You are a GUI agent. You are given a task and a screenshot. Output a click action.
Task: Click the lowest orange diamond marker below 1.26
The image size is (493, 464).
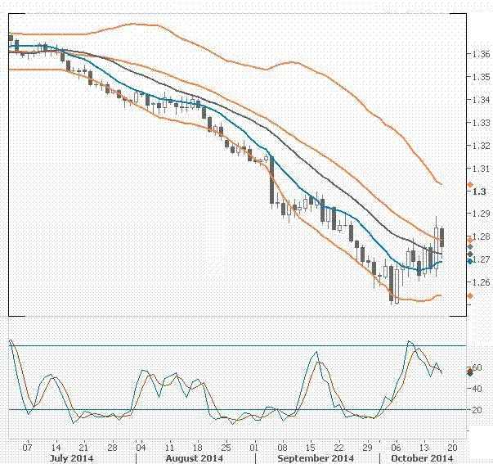coord(469,295)
